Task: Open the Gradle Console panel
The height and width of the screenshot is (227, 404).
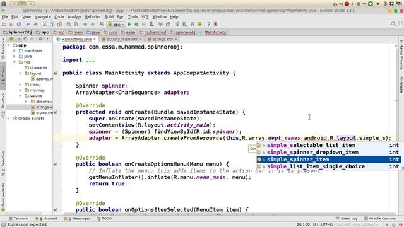Action: coord(379,218)
